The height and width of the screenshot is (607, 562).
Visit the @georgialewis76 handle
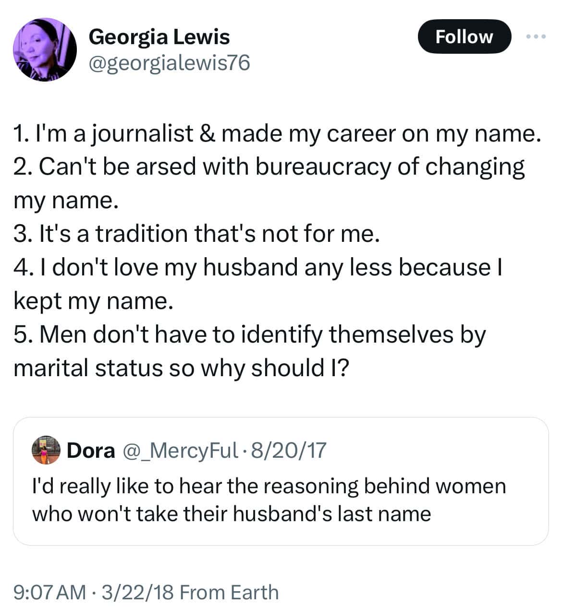pyautogui.click(x=170, y=63)
